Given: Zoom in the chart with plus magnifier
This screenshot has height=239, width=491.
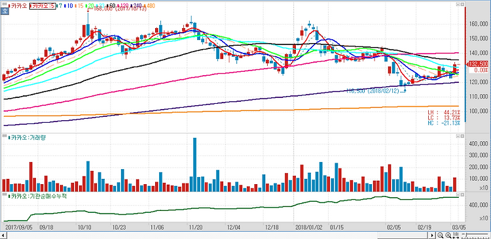Looking at the screenshot, I should [448, 235].
